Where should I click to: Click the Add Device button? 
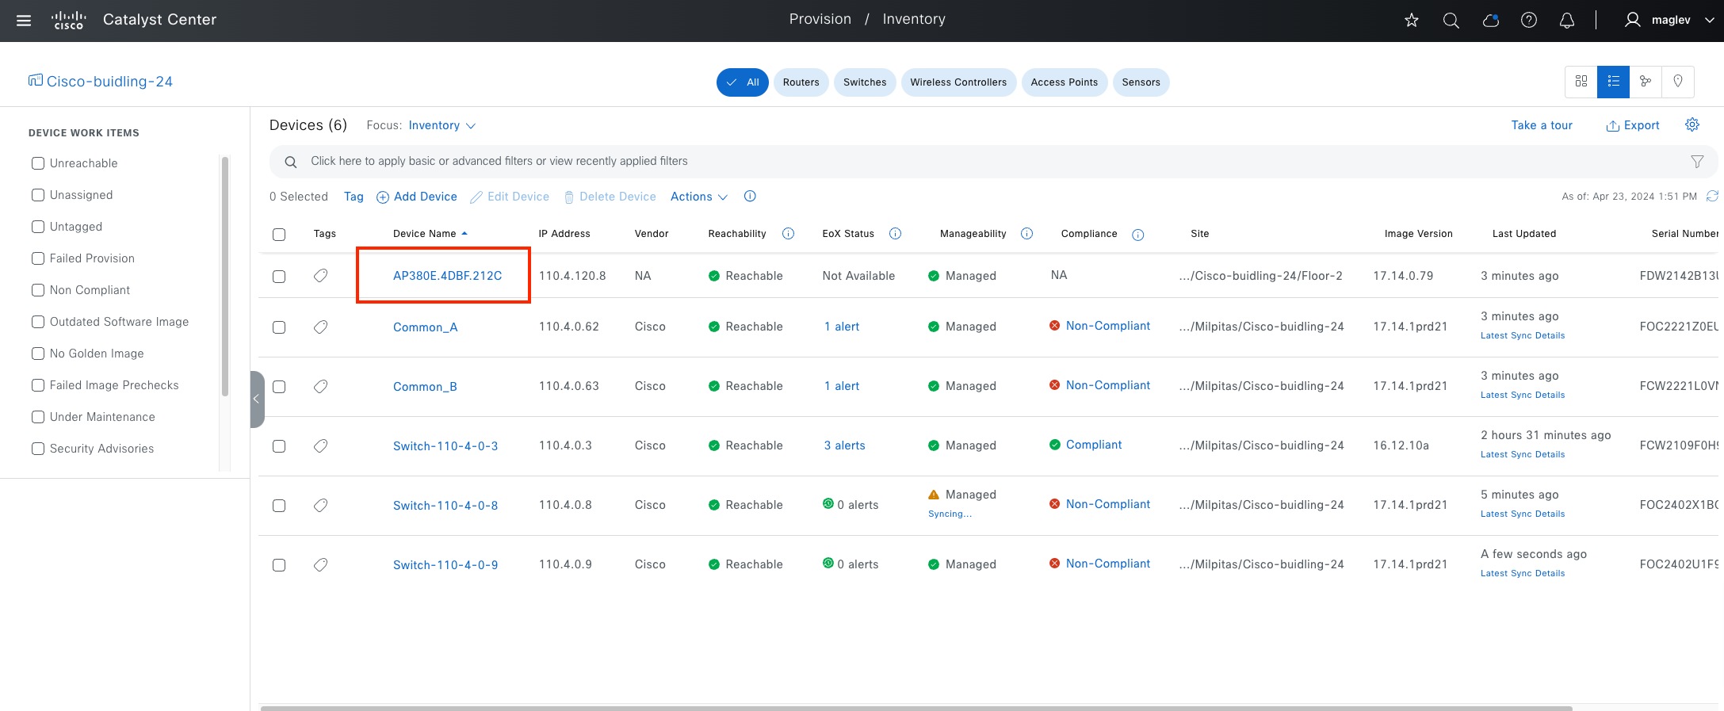point(417,197)
